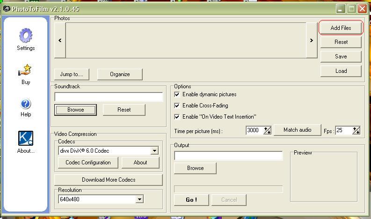Click the Soundtrack path text field
371x219 pixels.
tap(109, 97)
